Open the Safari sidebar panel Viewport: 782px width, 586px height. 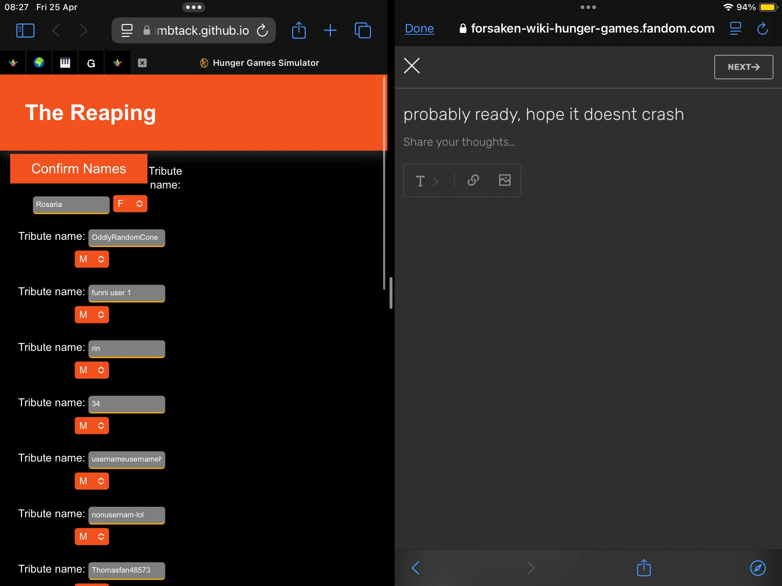point(25,30)
